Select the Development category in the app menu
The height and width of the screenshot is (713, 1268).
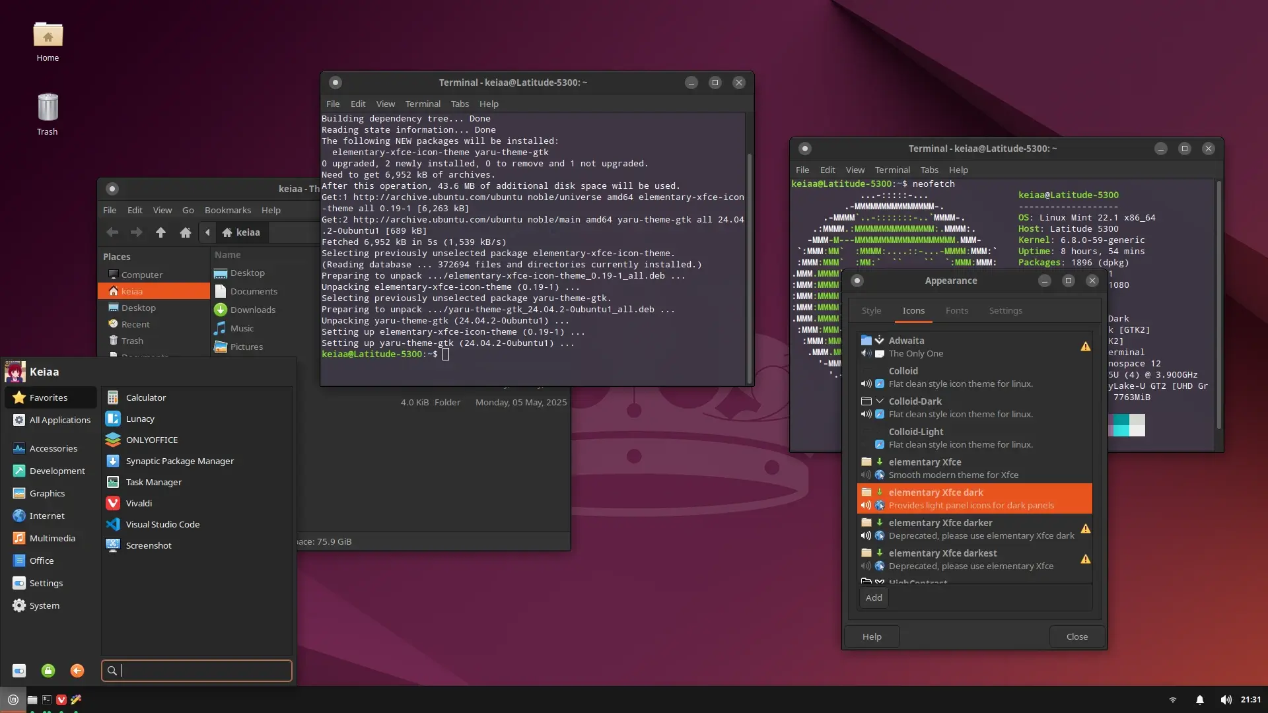click(x=57, y=471)
